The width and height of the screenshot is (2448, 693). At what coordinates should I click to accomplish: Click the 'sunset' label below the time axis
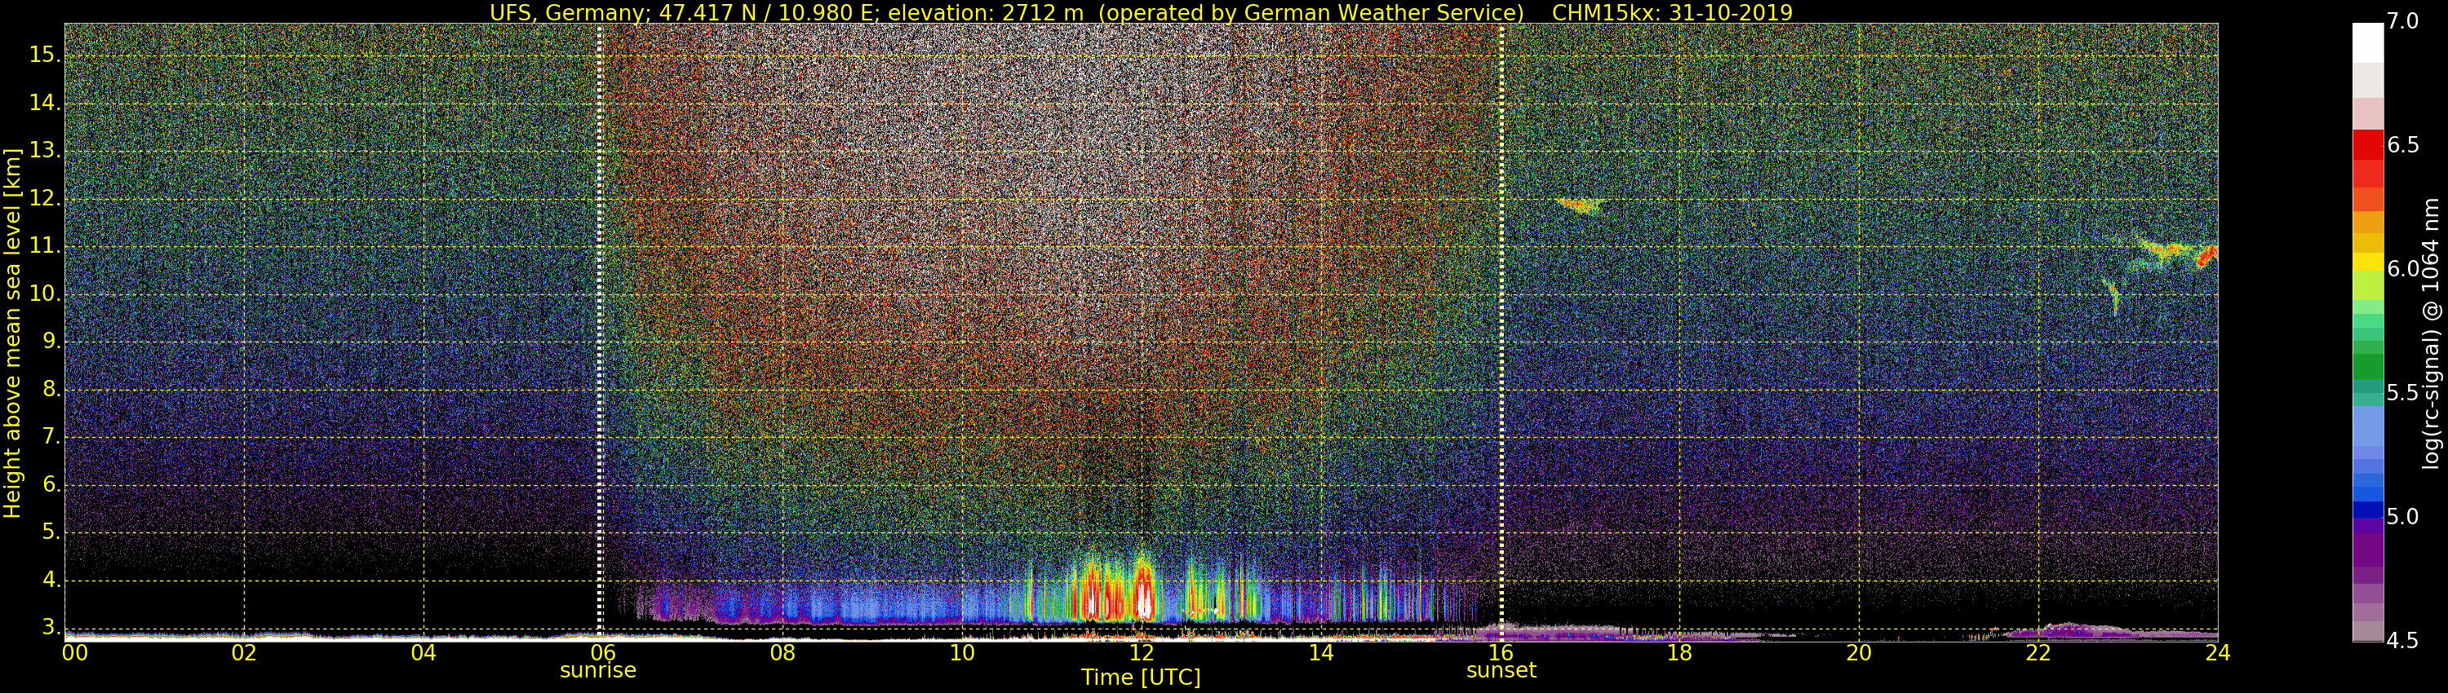(1501, 670)
